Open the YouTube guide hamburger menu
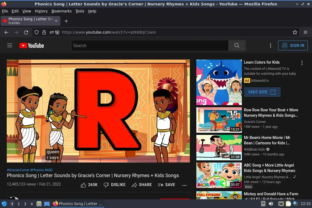 (x=10, y=45)
